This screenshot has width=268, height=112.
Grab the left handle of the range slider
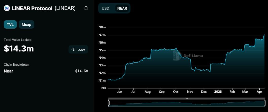click(x=109, y=103)
